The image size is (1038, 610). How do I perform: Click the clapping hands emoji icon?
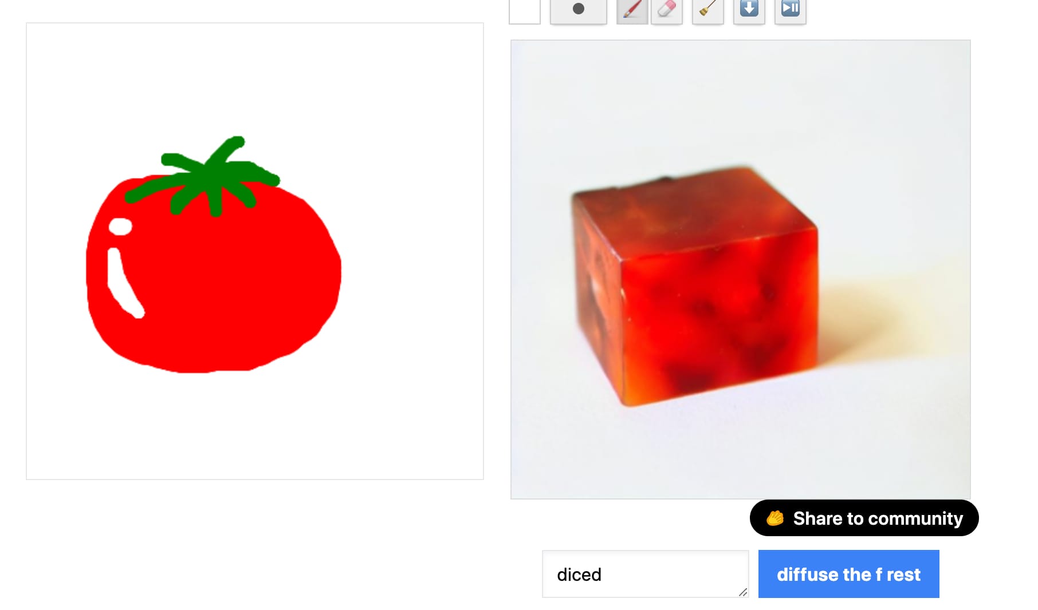pyautogui.click(x=775, y=518)
